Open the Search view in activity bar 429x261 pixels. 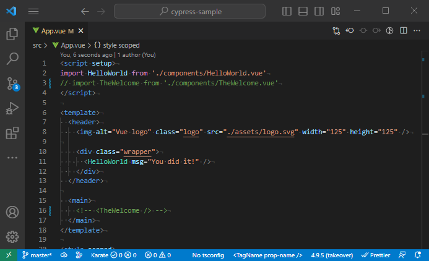[12, 59]
